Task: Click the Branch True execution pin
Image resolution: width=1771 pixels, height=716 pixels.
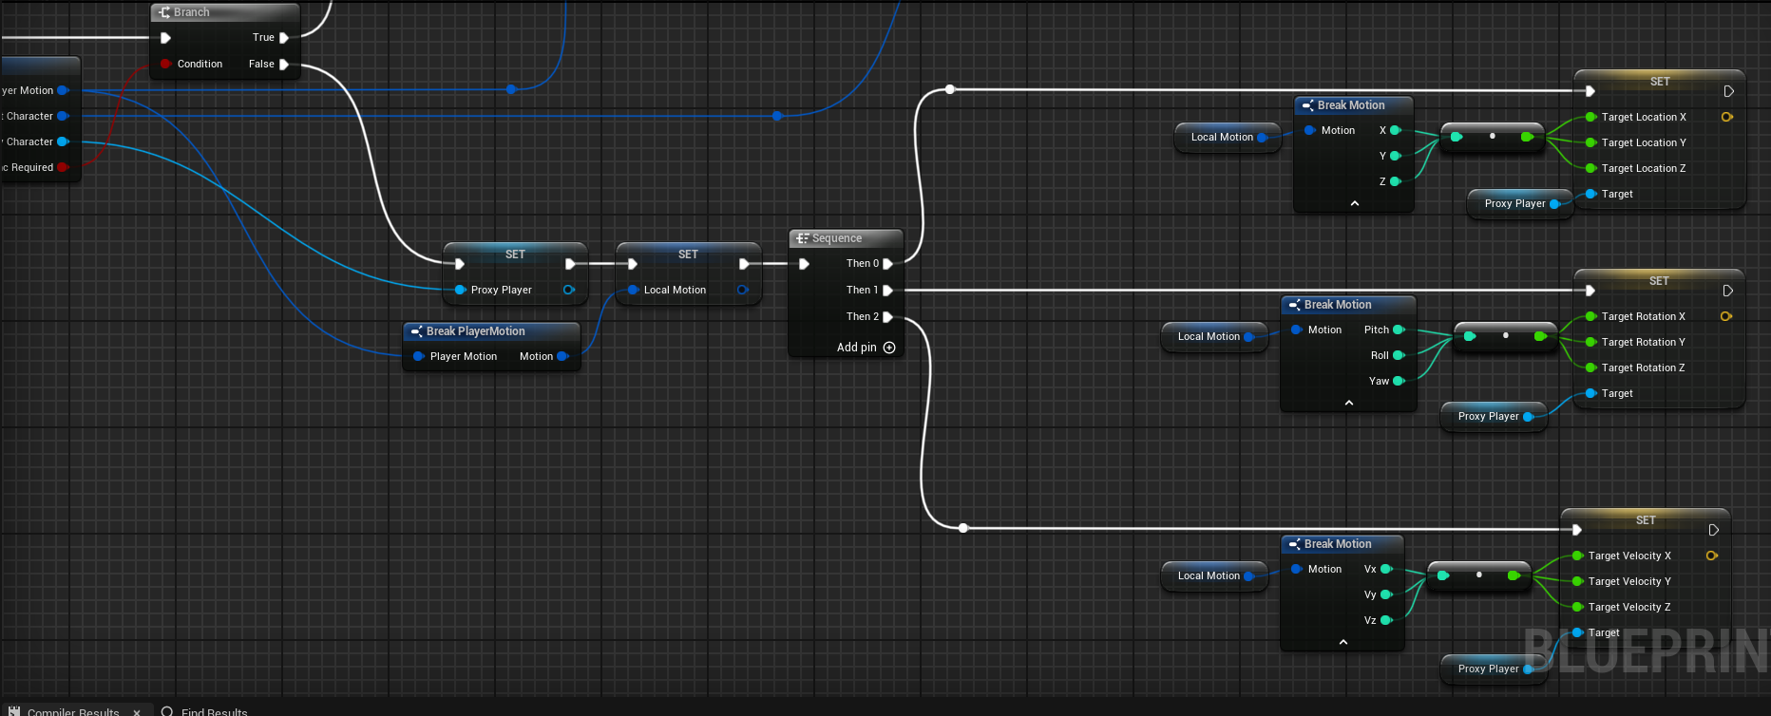Action: [x=283, y=38]
